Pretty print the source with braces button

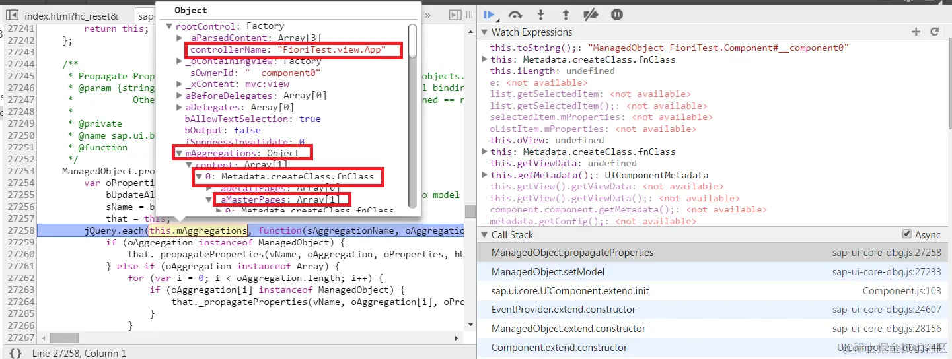pyautogui.click(x=16, y=353)
